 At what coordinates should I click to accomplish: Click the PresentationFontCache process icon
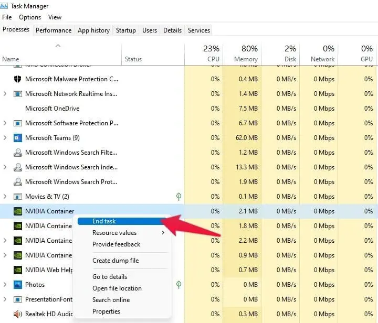click(x=18, y=299)
